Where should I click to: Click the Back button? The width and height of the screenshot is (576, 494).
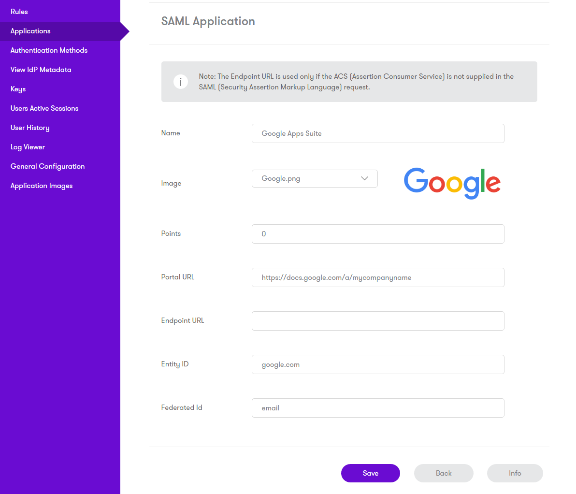tap(444, 473)
